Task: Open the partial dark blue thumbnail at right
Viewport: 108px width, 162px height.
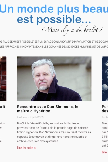Action: [105, 79]
